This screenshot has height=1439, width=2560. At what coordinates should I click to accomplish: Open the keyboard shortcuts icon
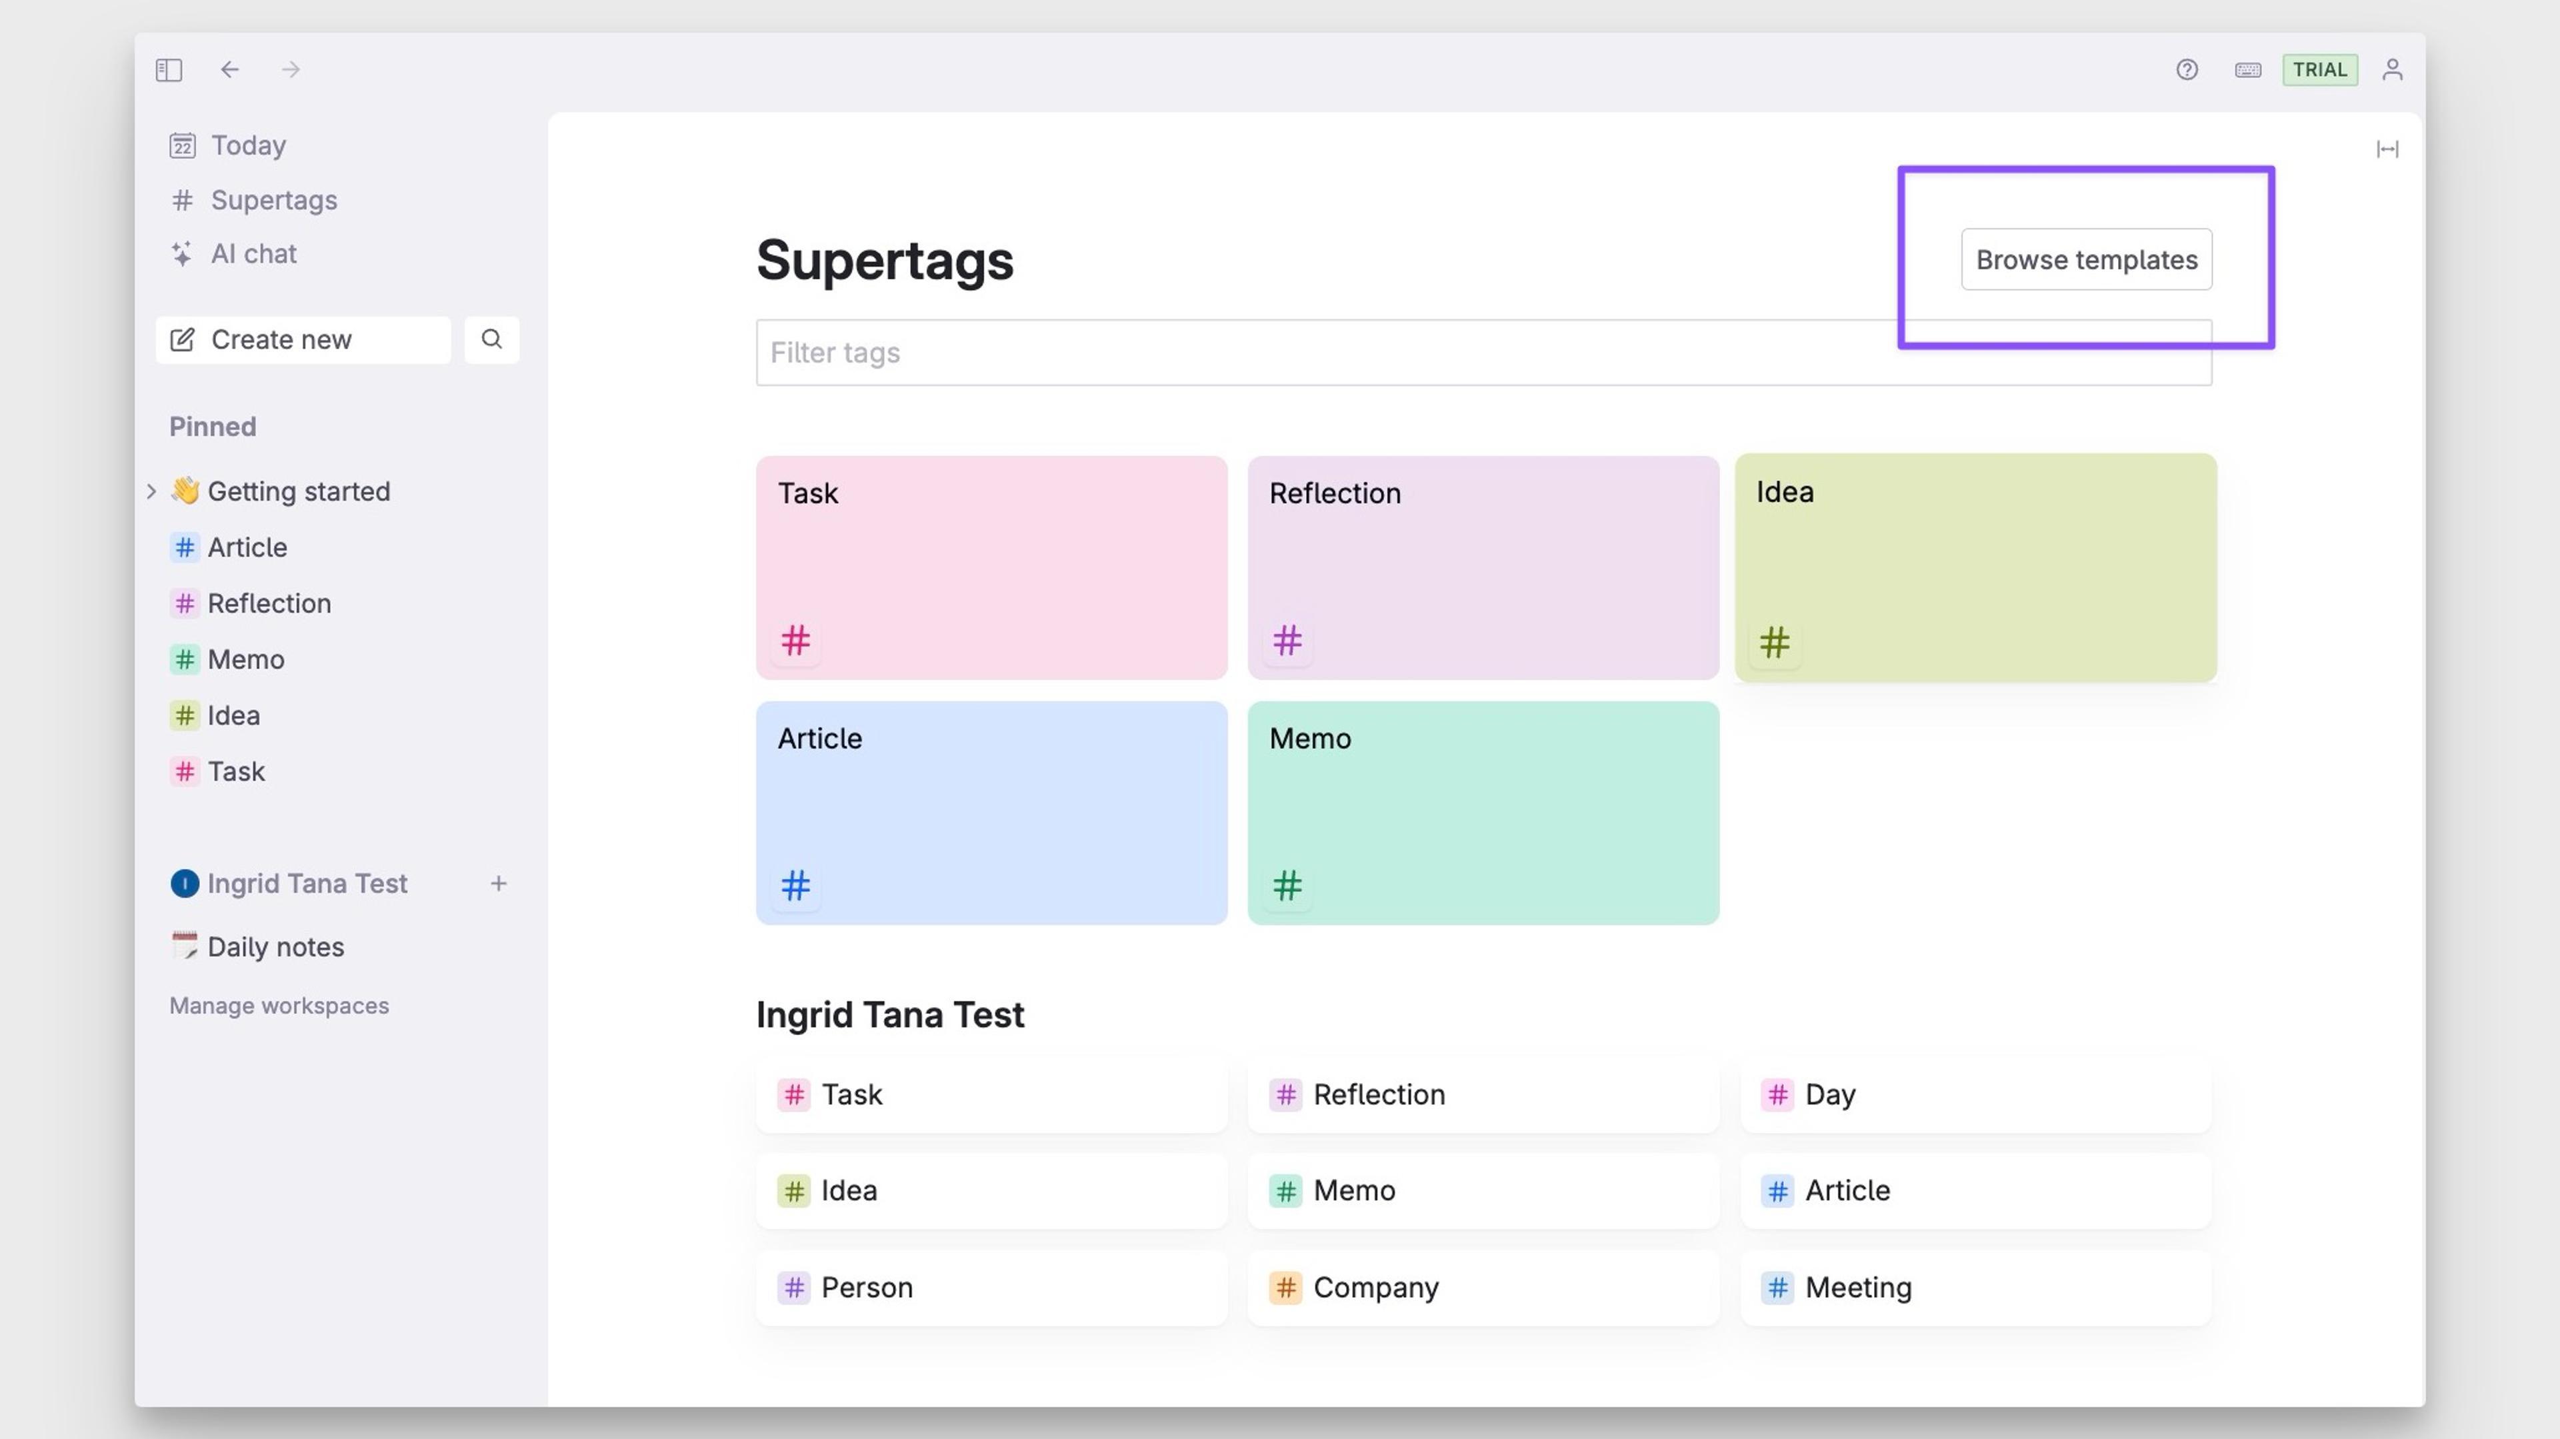click(2248, 69)
